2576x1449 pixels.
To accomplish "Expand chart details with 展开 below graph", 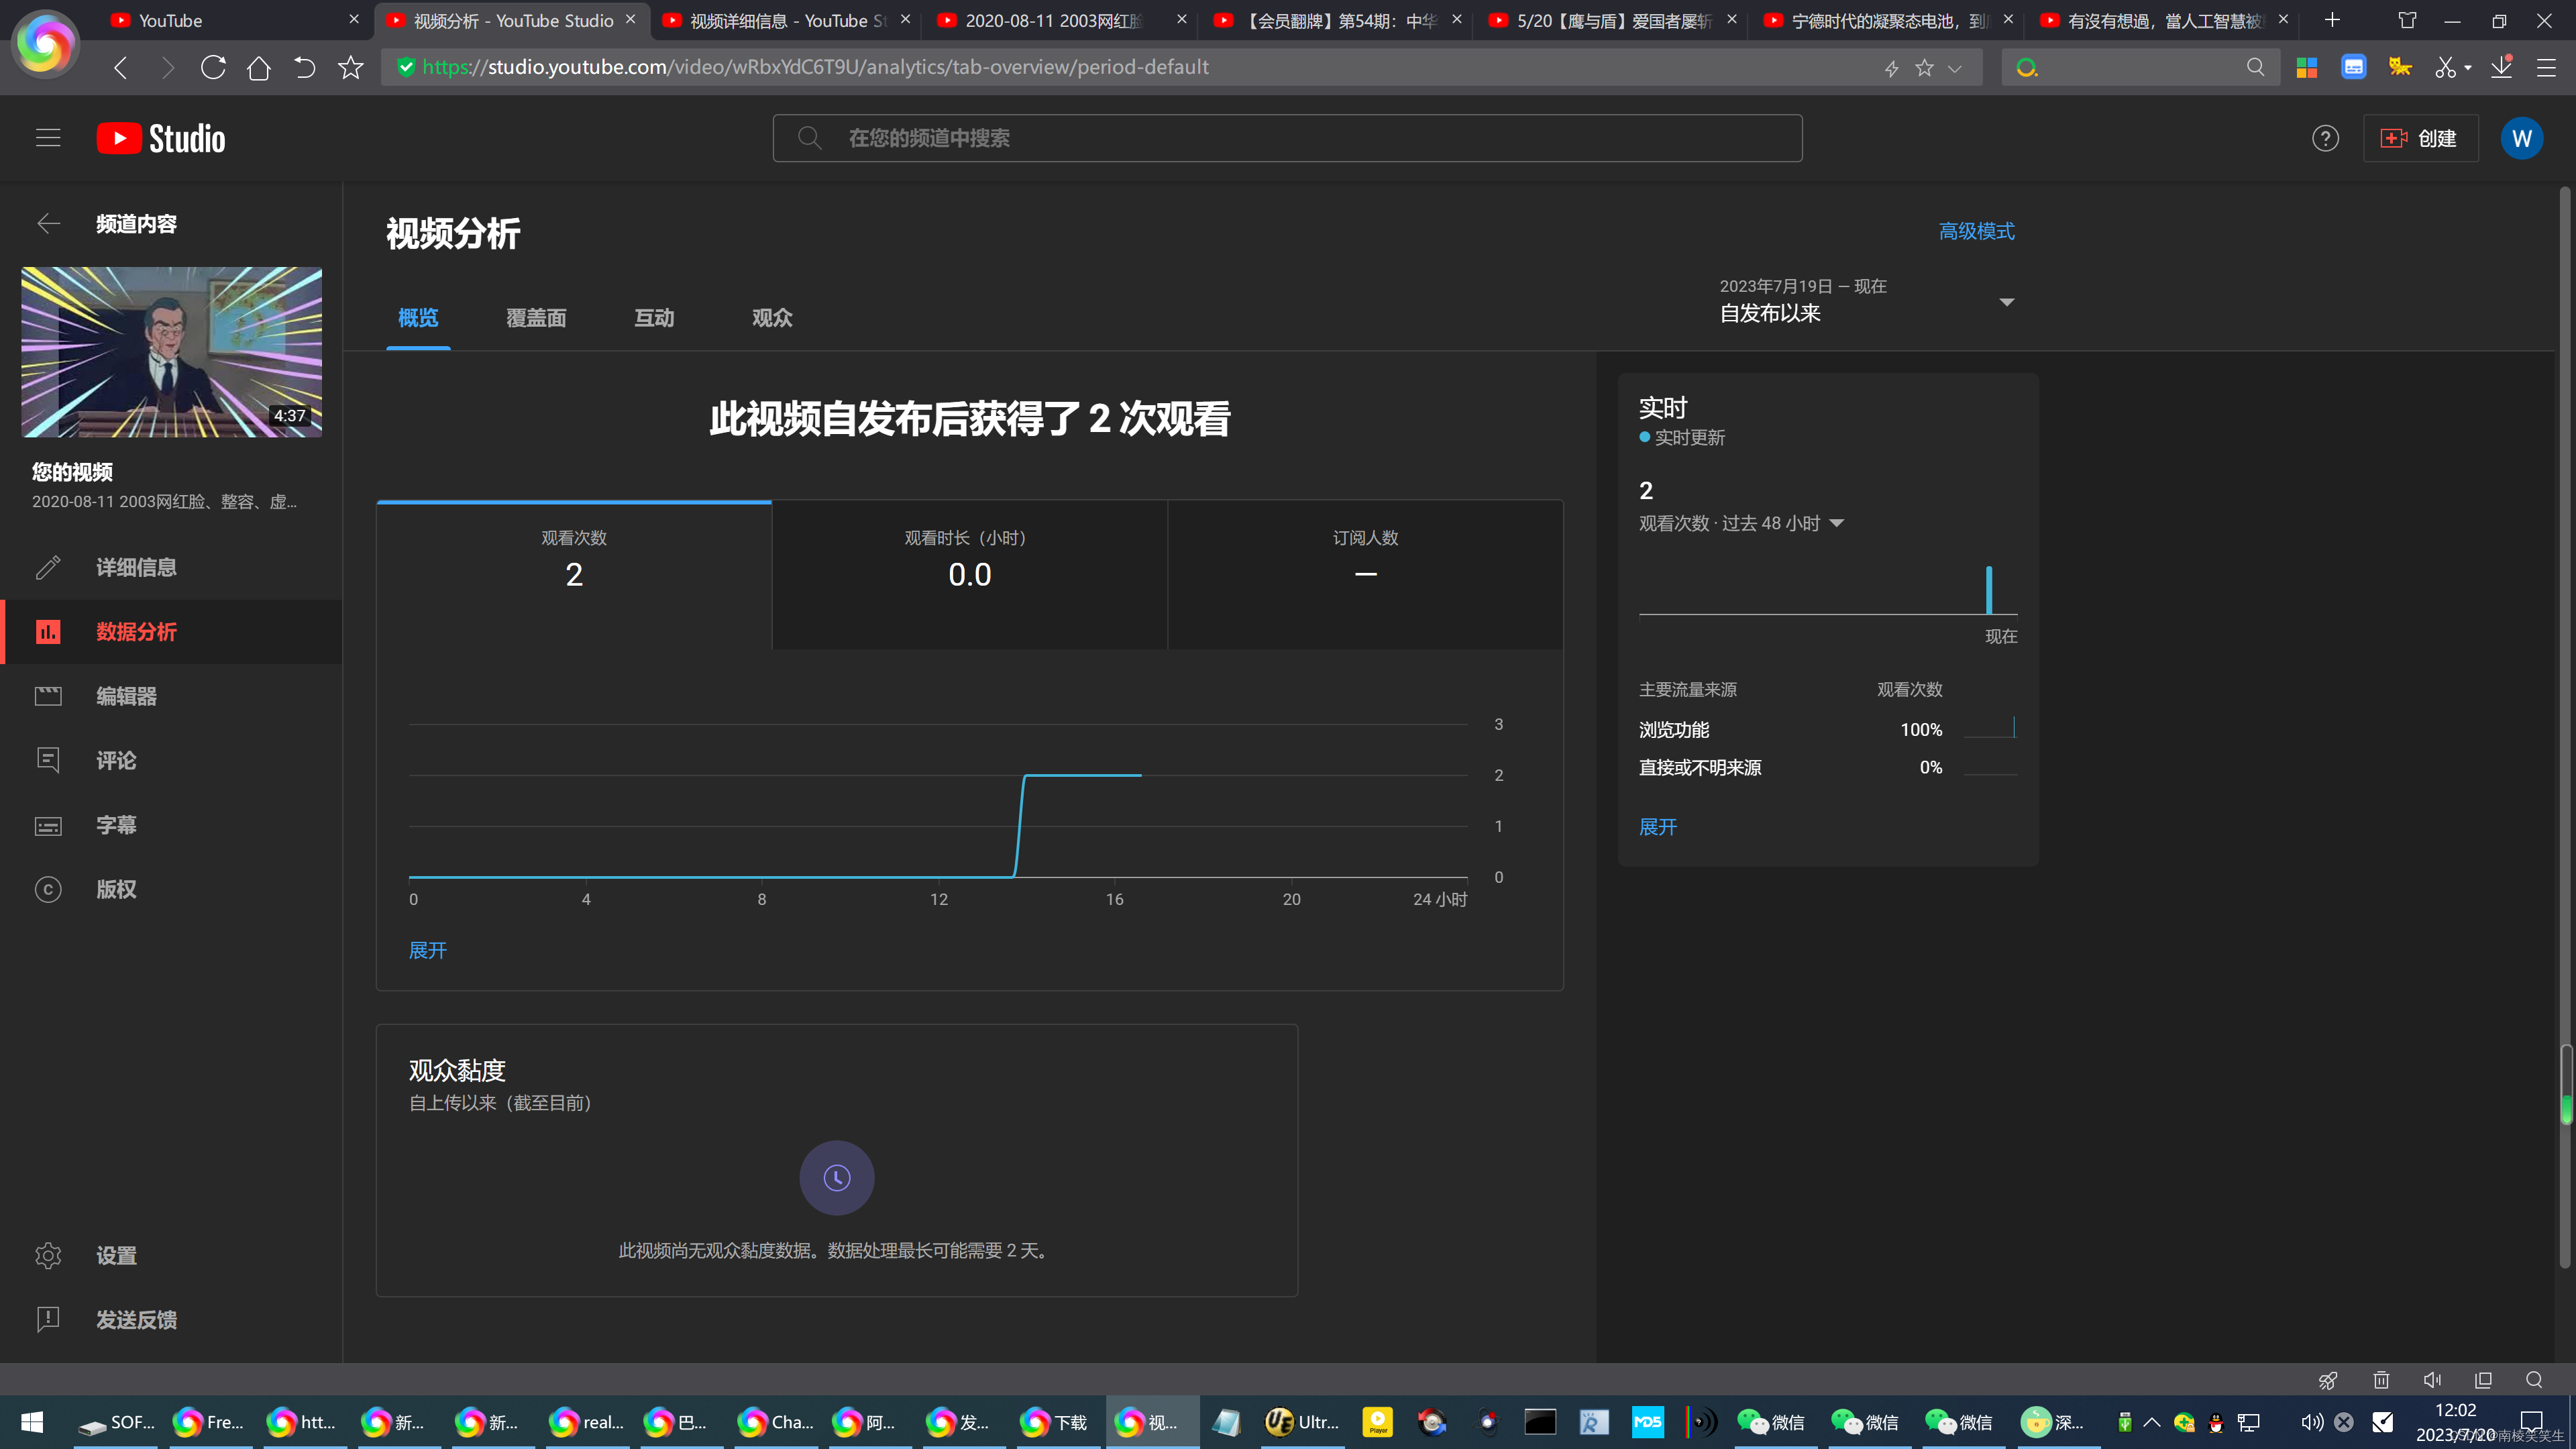I will click(x=428, y=950).
